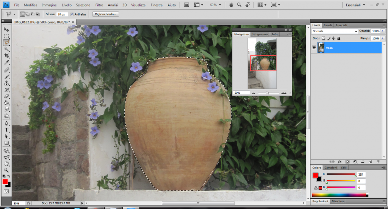Image resolution: width=388 pixels, height=209 pixels.
Task: Open the Normale blend mode dropdown
Action: tap(335, 31)
